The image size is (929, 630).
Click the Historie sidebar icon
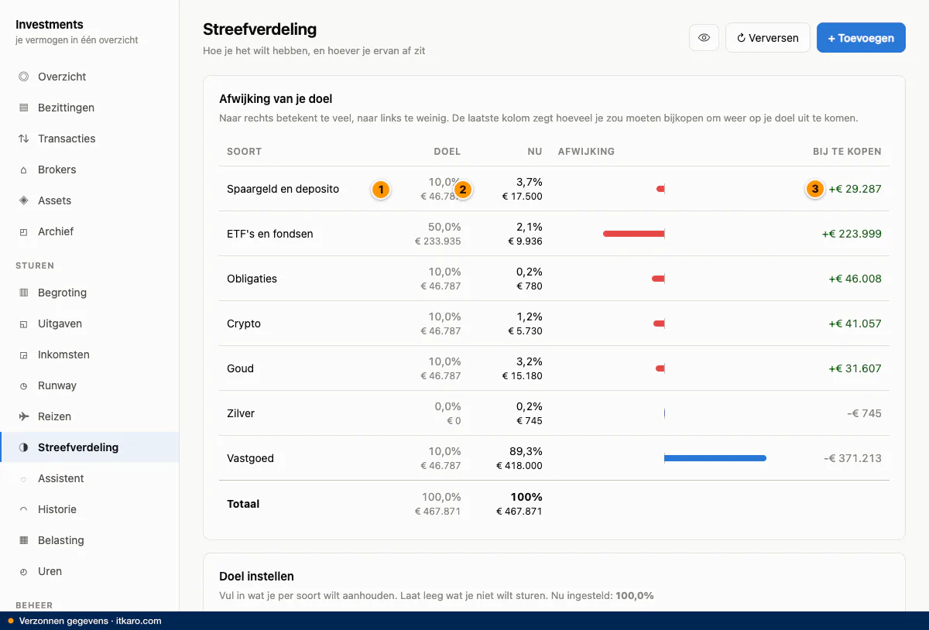click(x=23, y=509)
